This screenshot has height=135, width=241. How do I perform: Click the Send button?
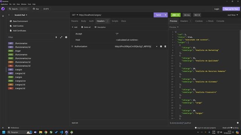(x=159, y=15)
